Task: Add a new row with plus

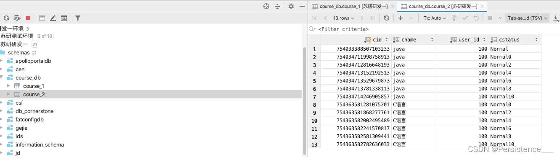Action: 401,18
